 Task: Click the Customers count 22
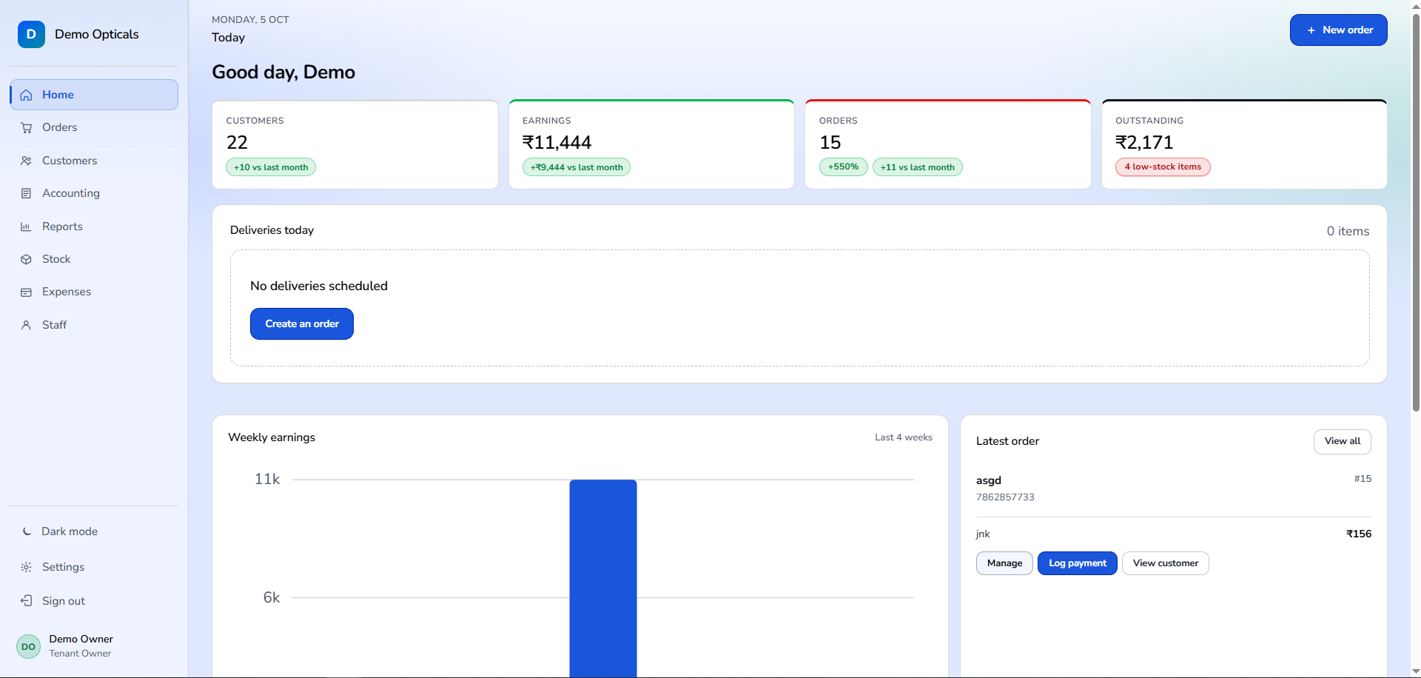click(237, 142)
